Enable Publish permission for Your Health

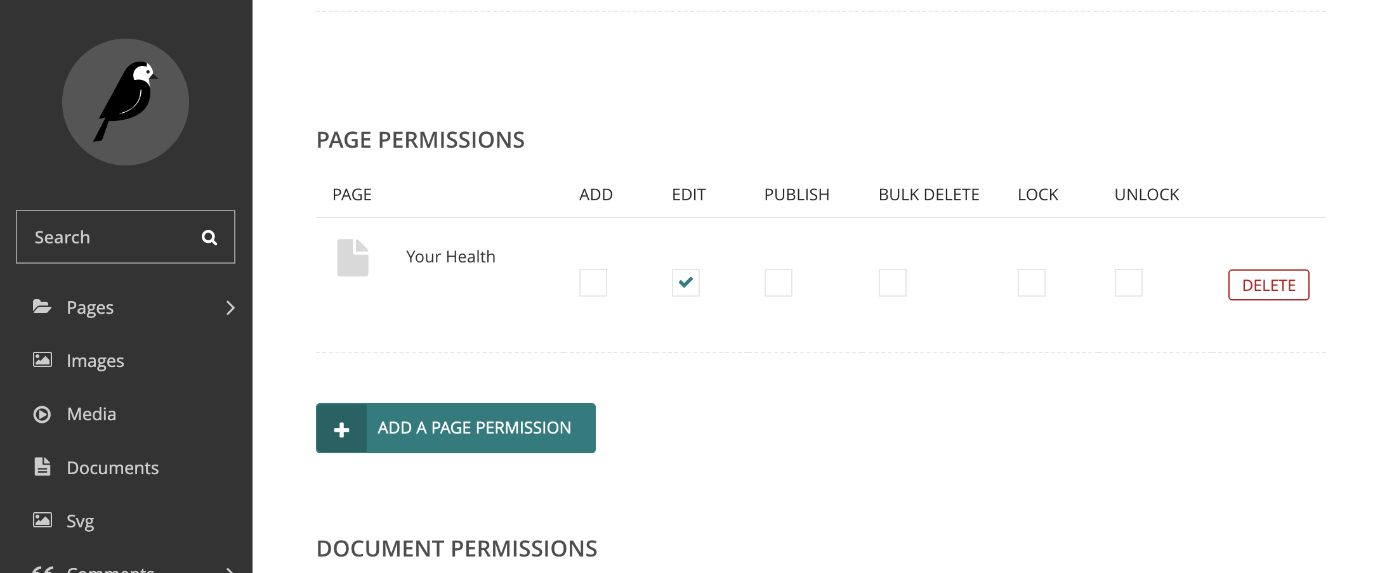(779, 283)
